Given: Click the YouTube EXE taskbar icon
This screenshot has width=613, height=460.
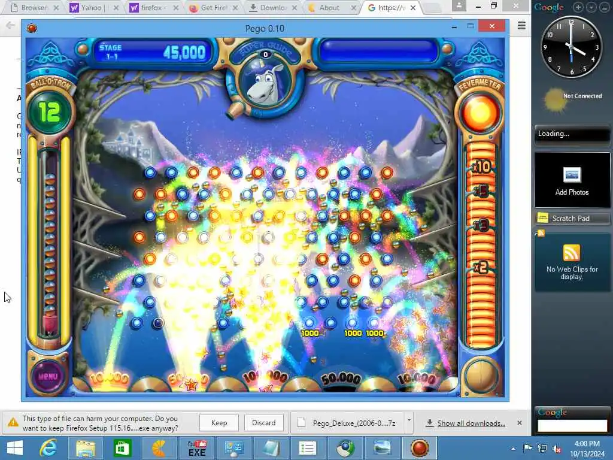Looking at the screenshot, I should (x=196, y=448).
